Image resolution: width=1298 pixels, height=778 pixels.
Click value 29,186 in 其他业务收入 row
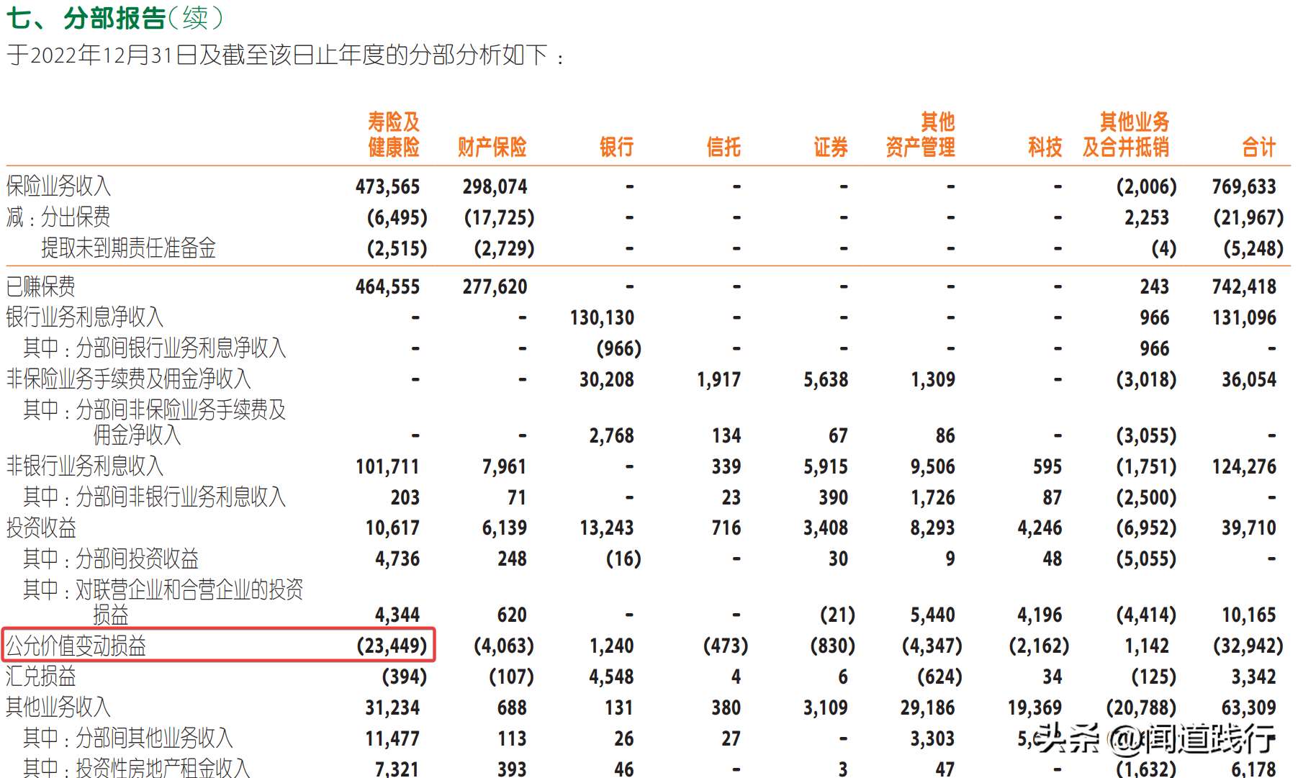click(927, 707)
